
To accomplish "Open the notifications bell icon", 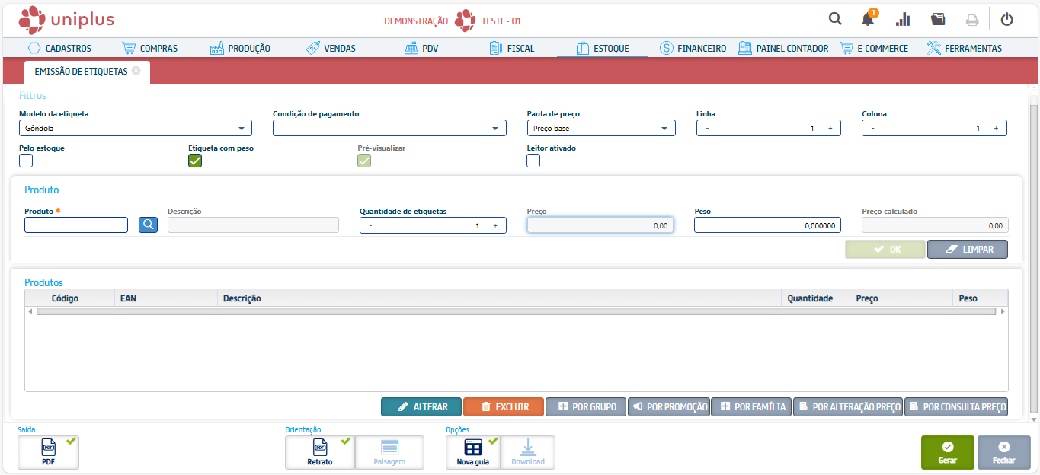I will coord(868,19).
